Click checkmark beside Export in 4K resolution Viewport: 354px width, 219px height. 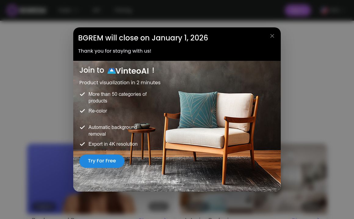coord(82,144)
